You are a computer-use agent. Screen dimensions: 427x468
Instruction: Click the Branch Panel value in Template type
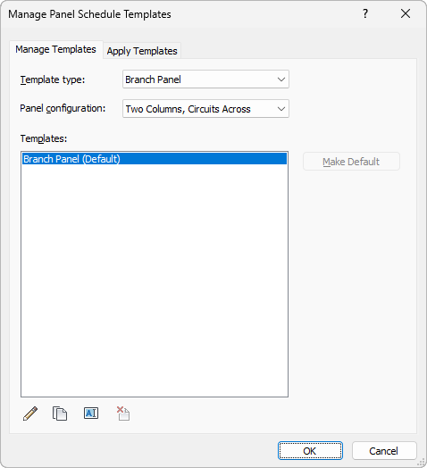point(153,79)
